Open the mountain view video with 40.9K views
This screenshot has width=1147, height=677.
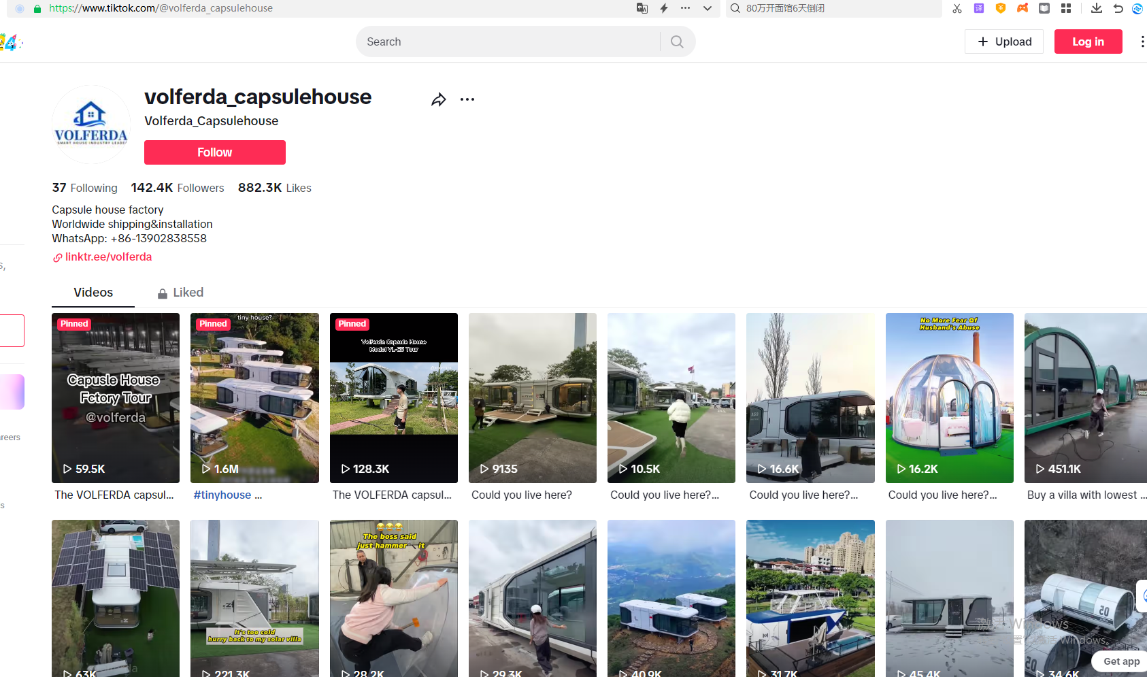click(671, 599)
